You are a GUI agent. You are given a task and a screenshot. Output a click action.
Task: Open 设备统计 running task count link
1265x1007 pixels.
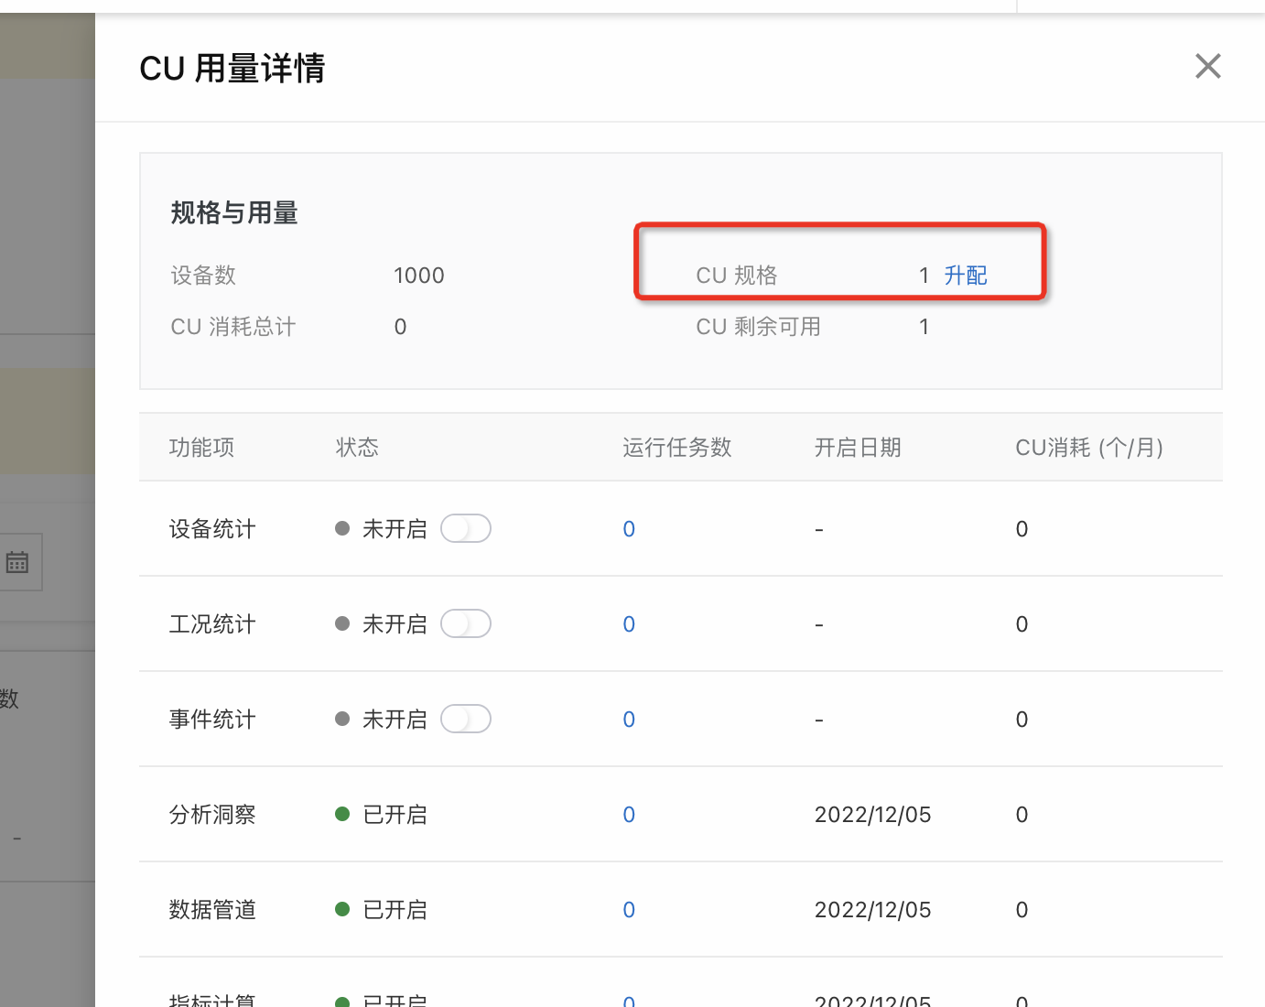tap(629, 529)
